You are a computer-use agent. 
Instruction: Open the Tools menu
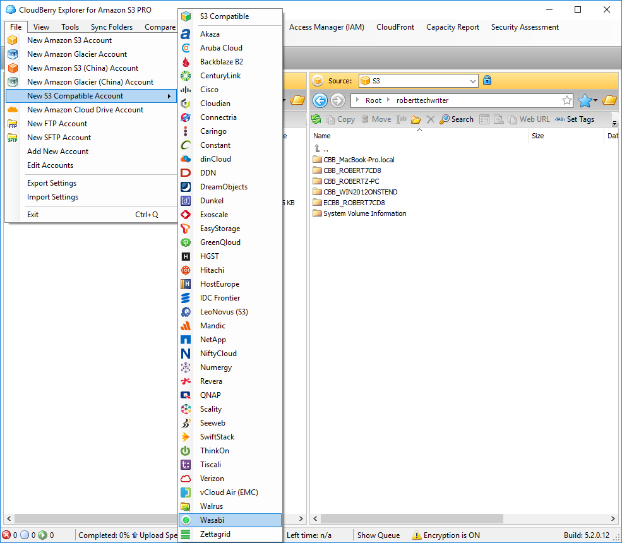tap(69, 27)
